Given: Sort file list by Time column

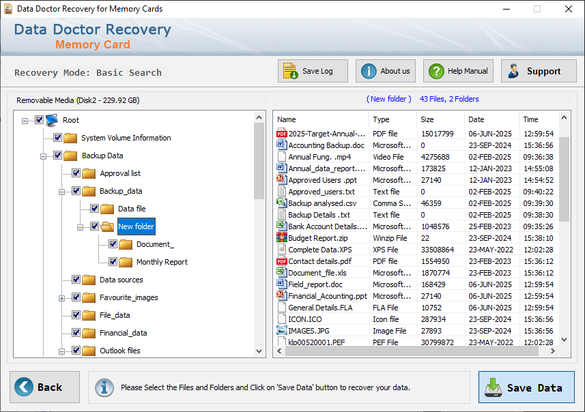Looking at the screenshot, I should click(x=539, y=119).
